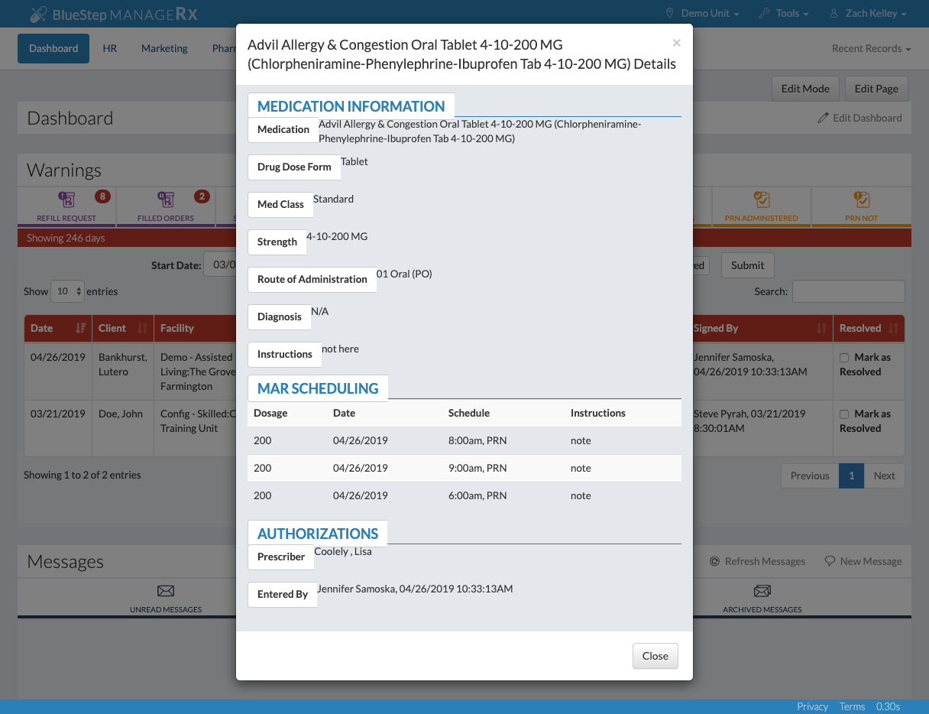Switch to the HR tab
Viewport: 929px width, 714px height.
click(110, 49)
